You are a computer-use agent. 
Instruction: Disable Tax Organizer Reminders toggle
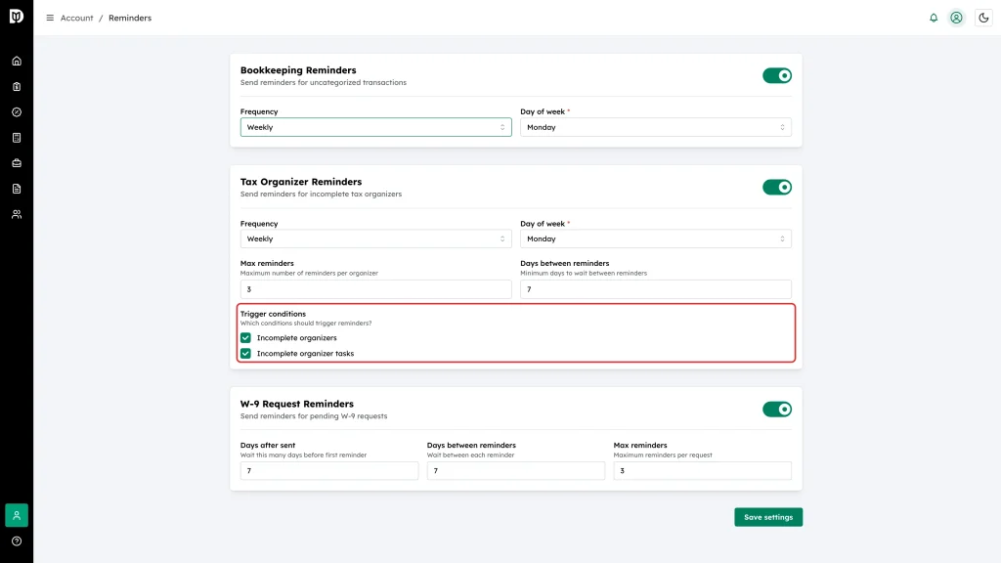777,187
